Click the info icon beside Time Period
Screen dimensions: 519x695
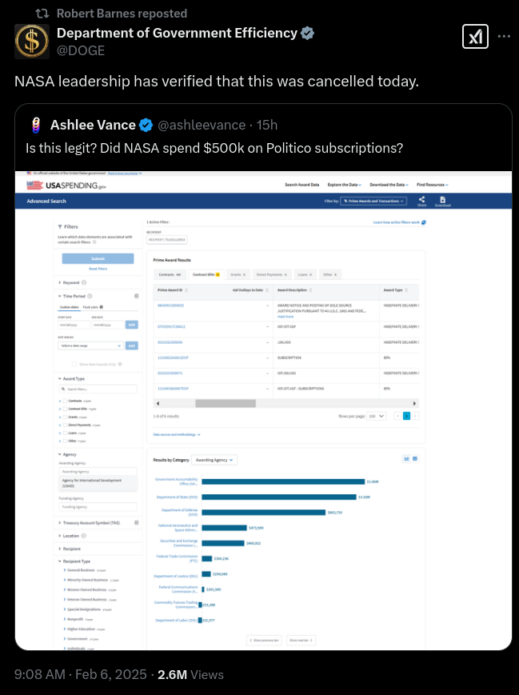90,296
